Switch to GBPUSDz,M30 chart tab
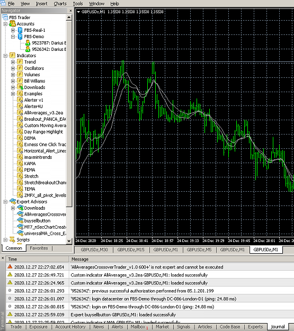Viewport: 294px width, 331px height. (94, 249)
